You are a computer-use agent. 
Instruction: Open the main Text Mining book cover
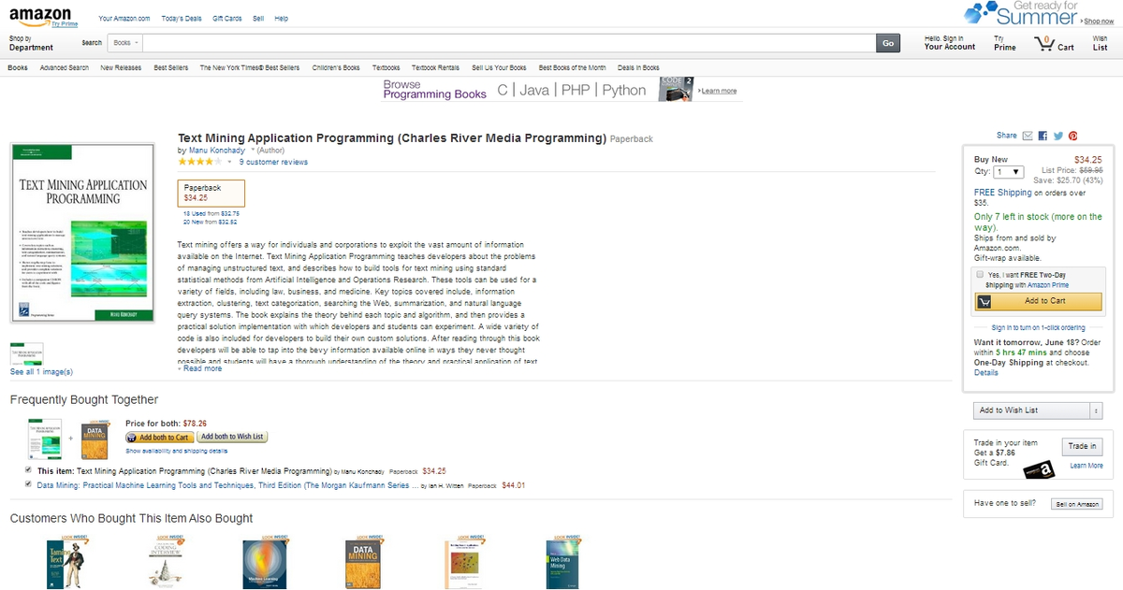click(81, 234)
